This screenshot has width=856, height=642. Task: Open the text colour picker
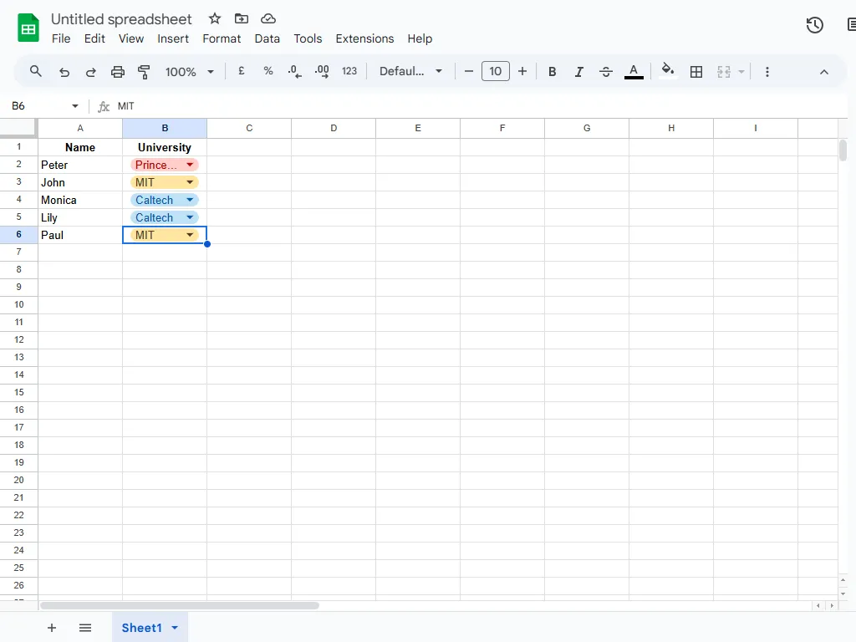634,72
